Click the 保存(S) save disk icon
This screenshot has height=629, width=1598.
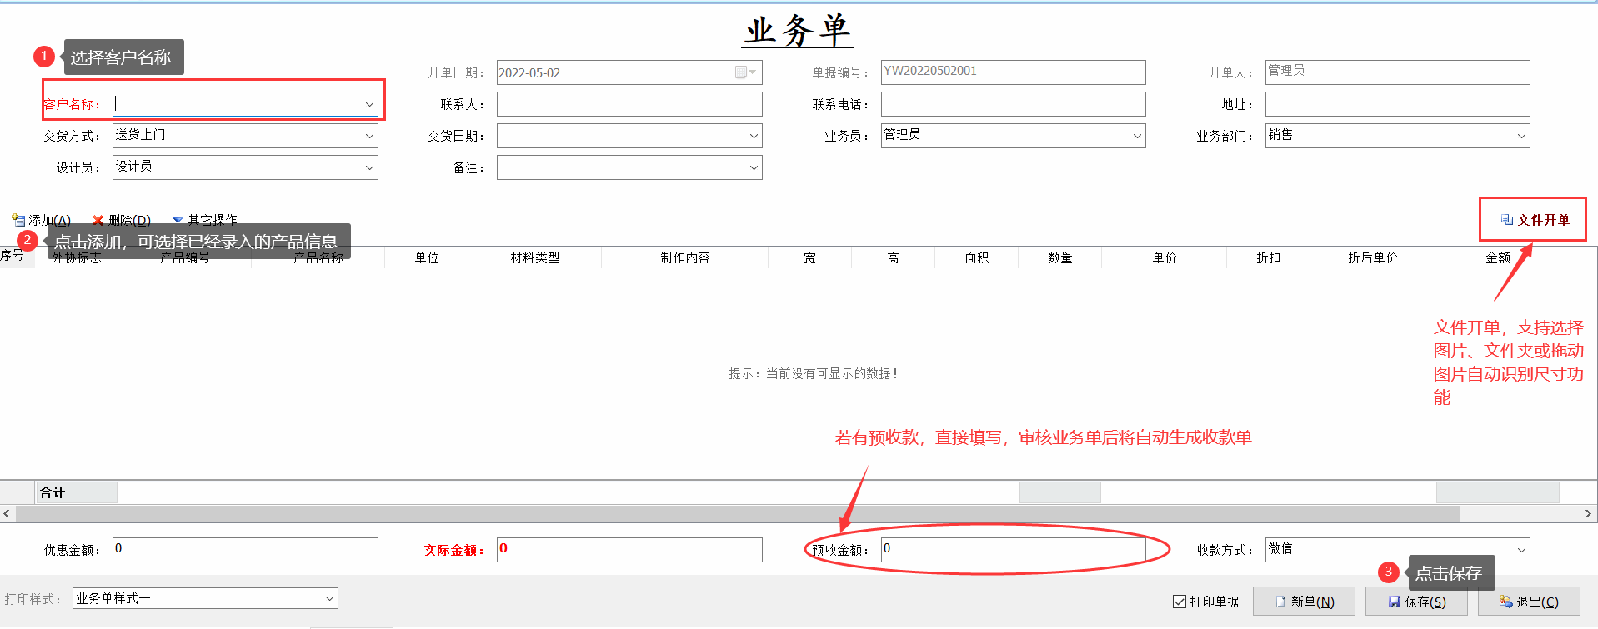click(1395, 602)
